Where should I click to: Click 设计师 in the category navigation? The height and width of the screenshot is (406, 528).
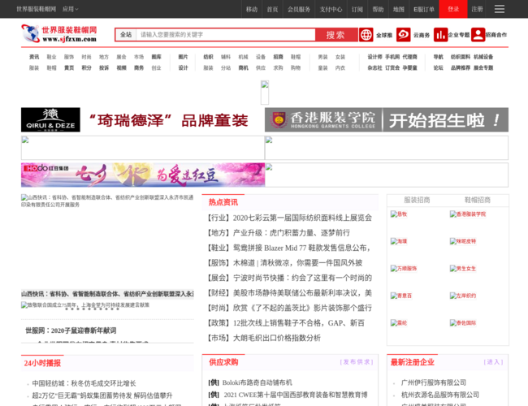pos(374,57)
